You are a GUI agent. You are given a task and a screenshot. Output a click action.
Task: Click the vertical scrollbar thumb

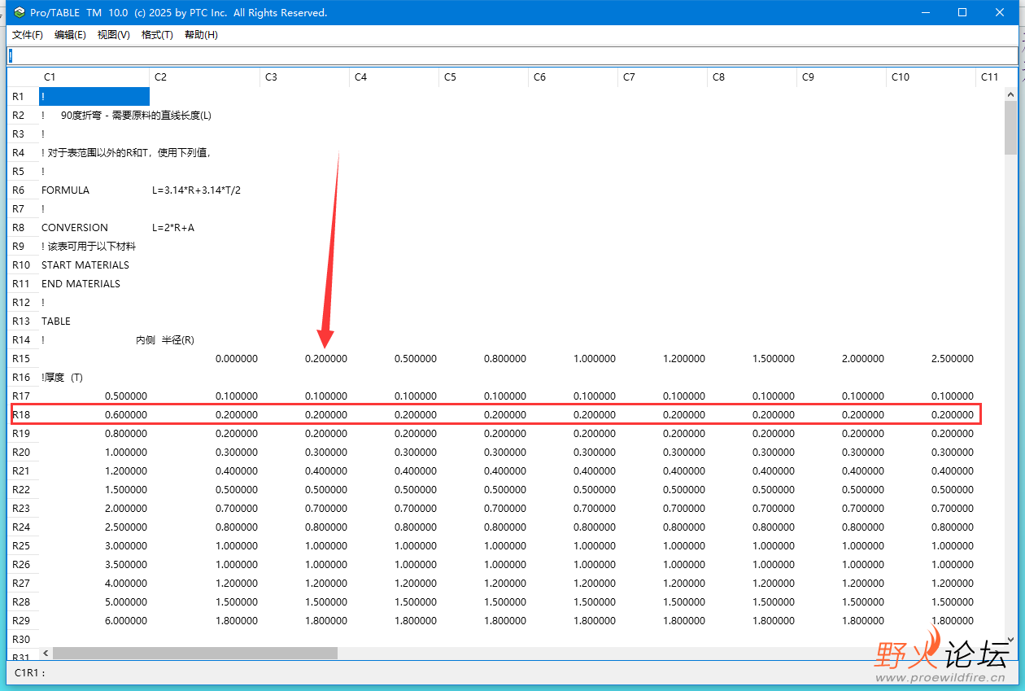[1011, 128]
